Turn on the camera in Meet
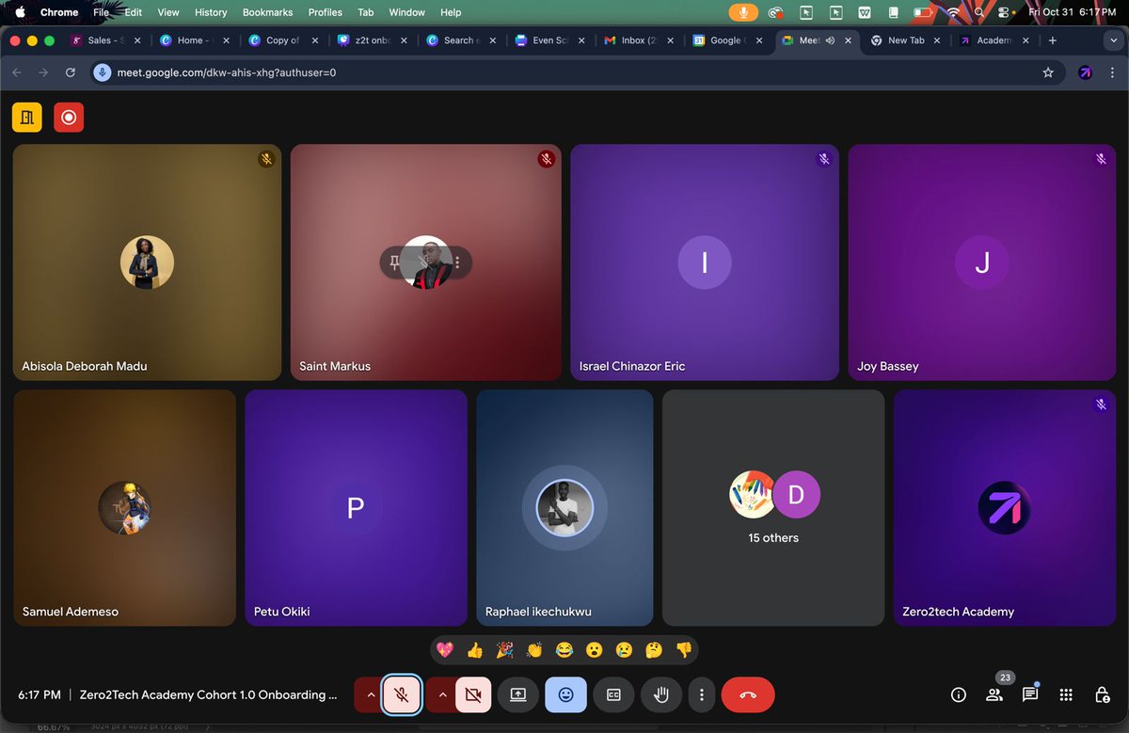Image resolution: width=1129 pixels, height=733 pixels. tap(473, 694)
